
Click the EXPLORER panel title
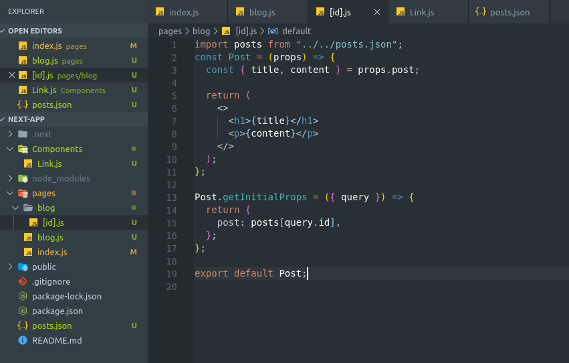click(26, 11)
